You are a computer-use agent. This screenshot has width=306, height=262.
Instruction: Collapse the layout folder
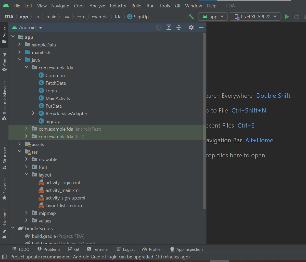[x=27, y=175]
